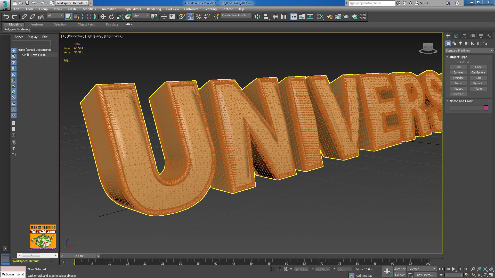The width and height of the screenshot is (495, 278).
Task: Click the Align tool in main toolbar
Action: click(265, 17)
